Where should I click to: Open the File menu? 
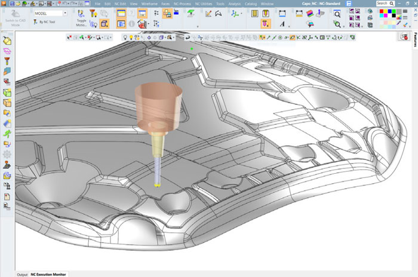97,4
